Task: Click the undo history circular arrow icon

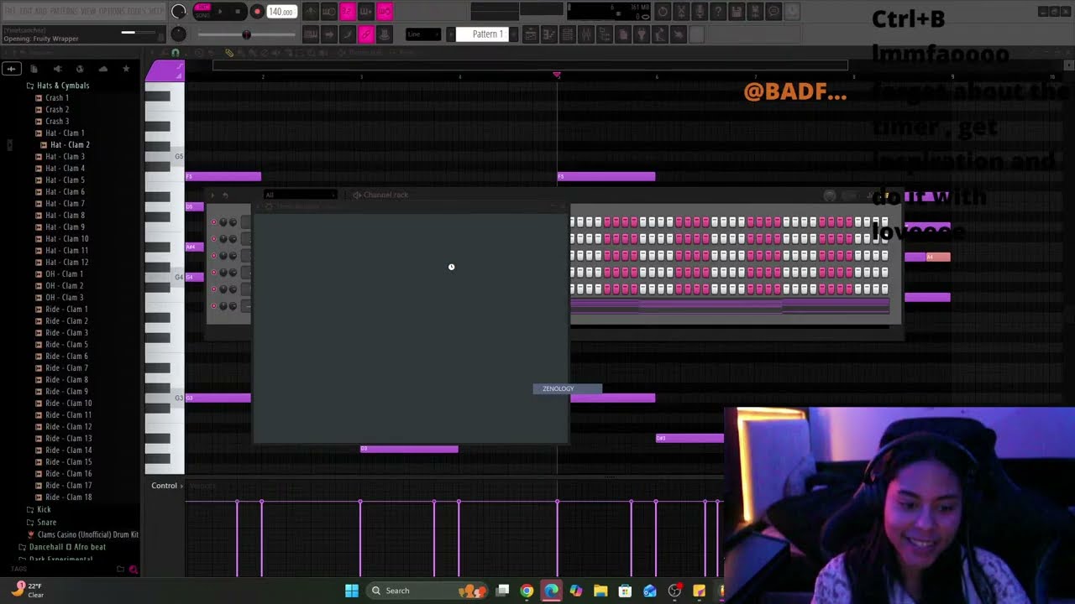Action: (663, 12)
